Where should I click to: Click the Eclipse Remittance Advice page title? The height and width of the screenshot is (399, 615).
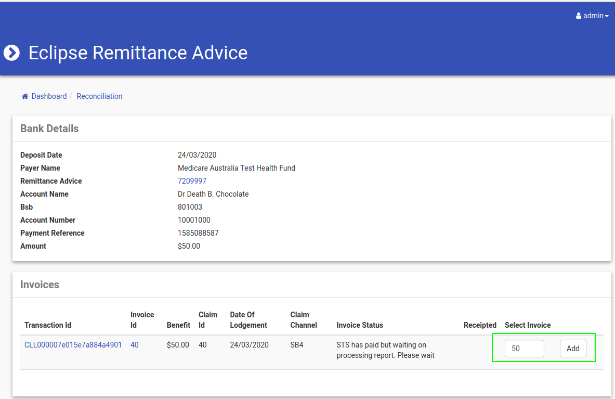pos(138,53)
